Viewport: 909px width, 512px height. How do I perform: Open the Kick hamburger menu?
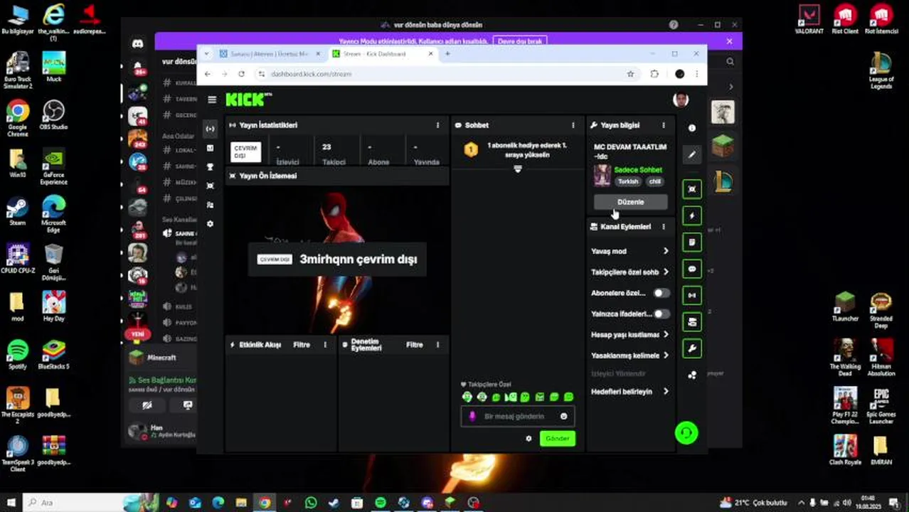(x=212, y=100)
